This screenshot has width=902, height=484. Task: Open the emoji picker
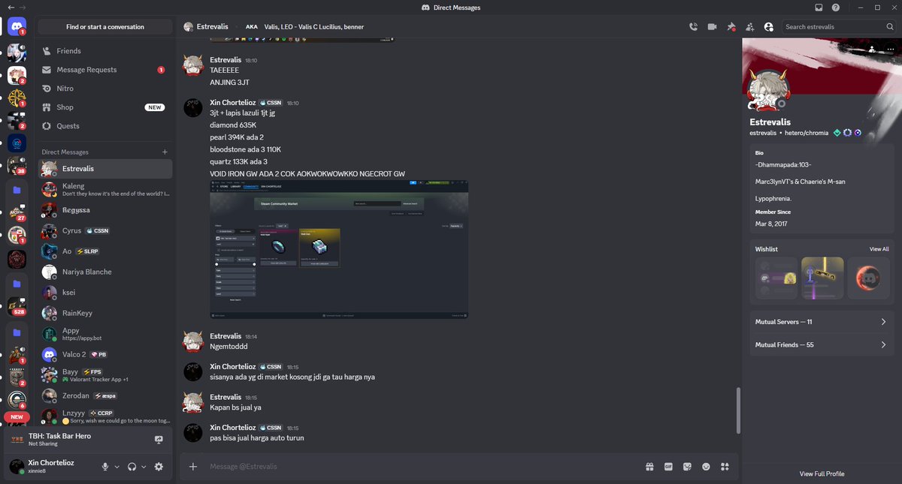(x=706, y=466)
